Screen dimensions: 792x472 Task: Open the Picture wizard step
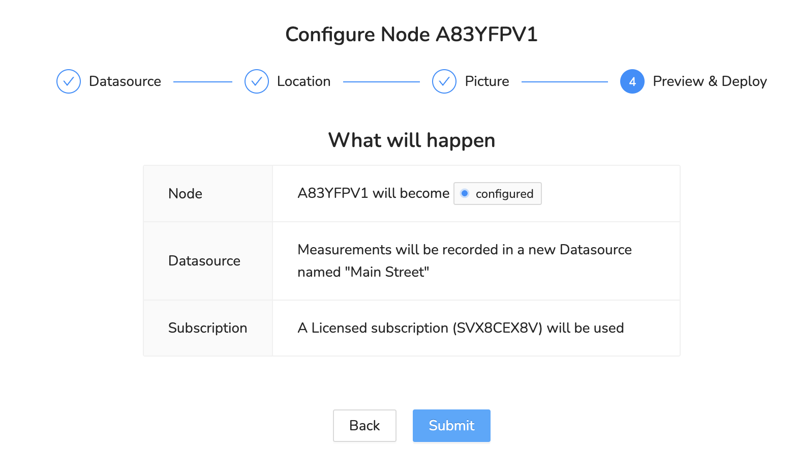point(487,81)
